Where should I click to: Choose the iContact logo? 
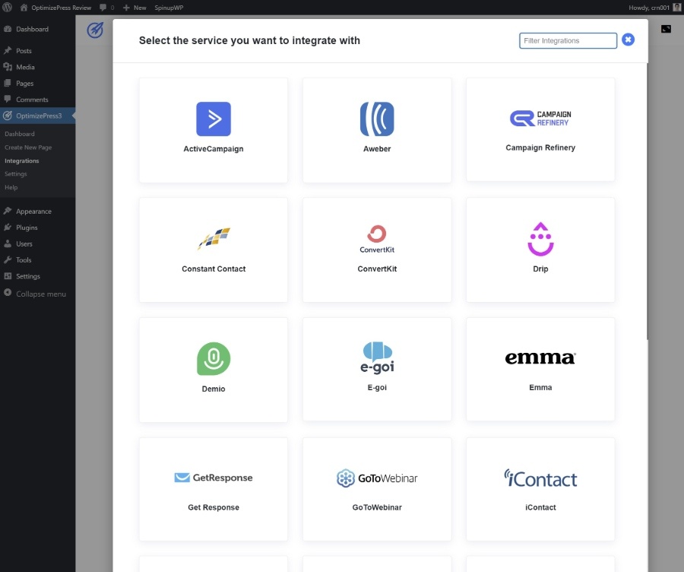tap(540, 478)
